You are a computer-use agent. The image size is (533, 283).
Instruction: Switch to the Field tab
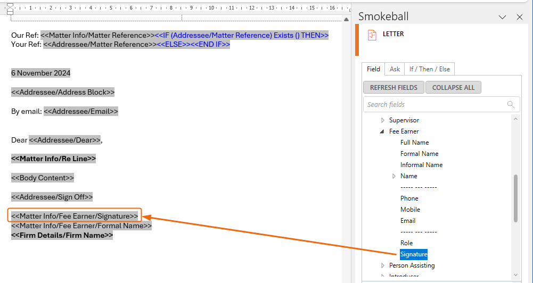point(373,69)
